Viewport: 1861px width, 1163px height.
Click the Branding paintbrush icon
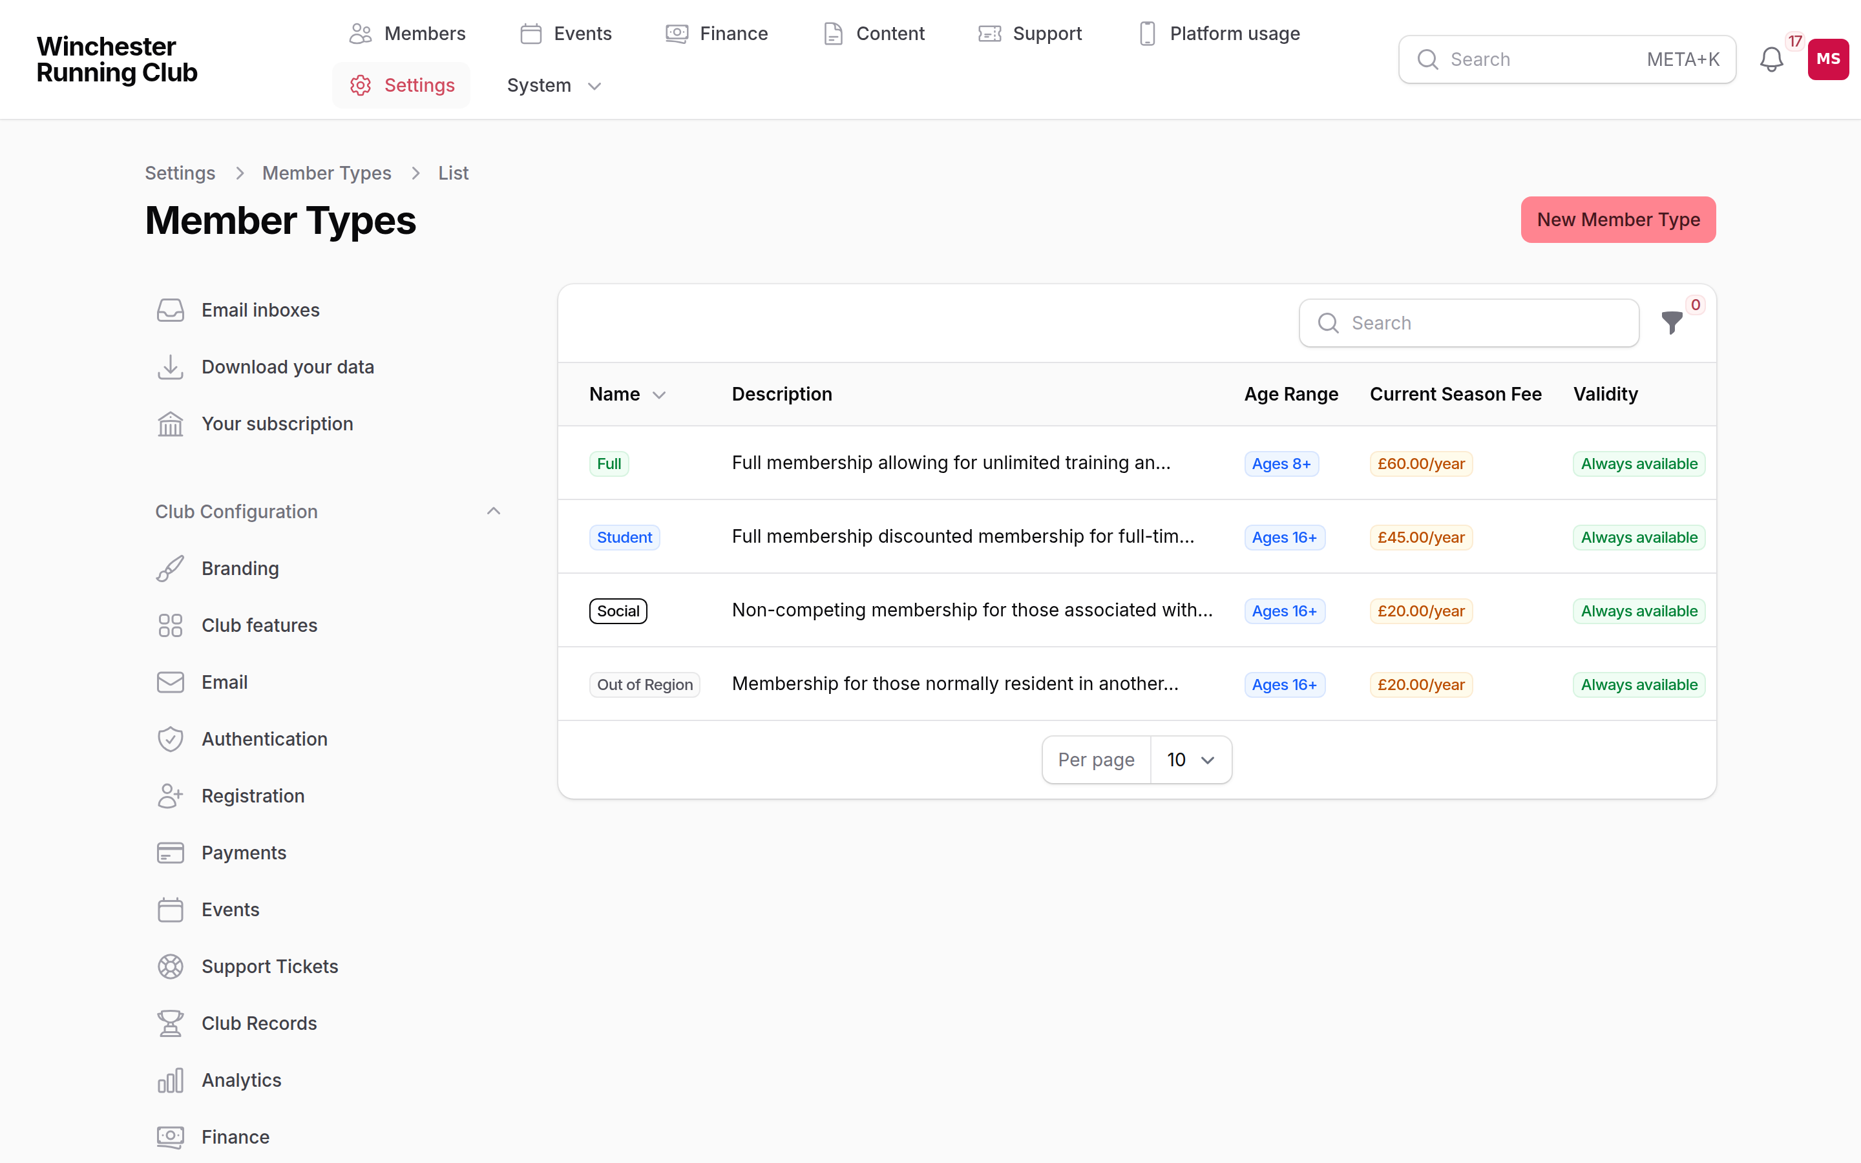171,569
